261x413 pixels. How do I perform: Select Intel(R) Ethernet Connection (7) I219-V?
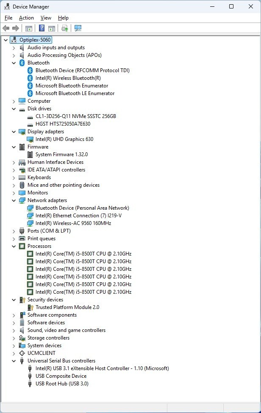point(78,216)
